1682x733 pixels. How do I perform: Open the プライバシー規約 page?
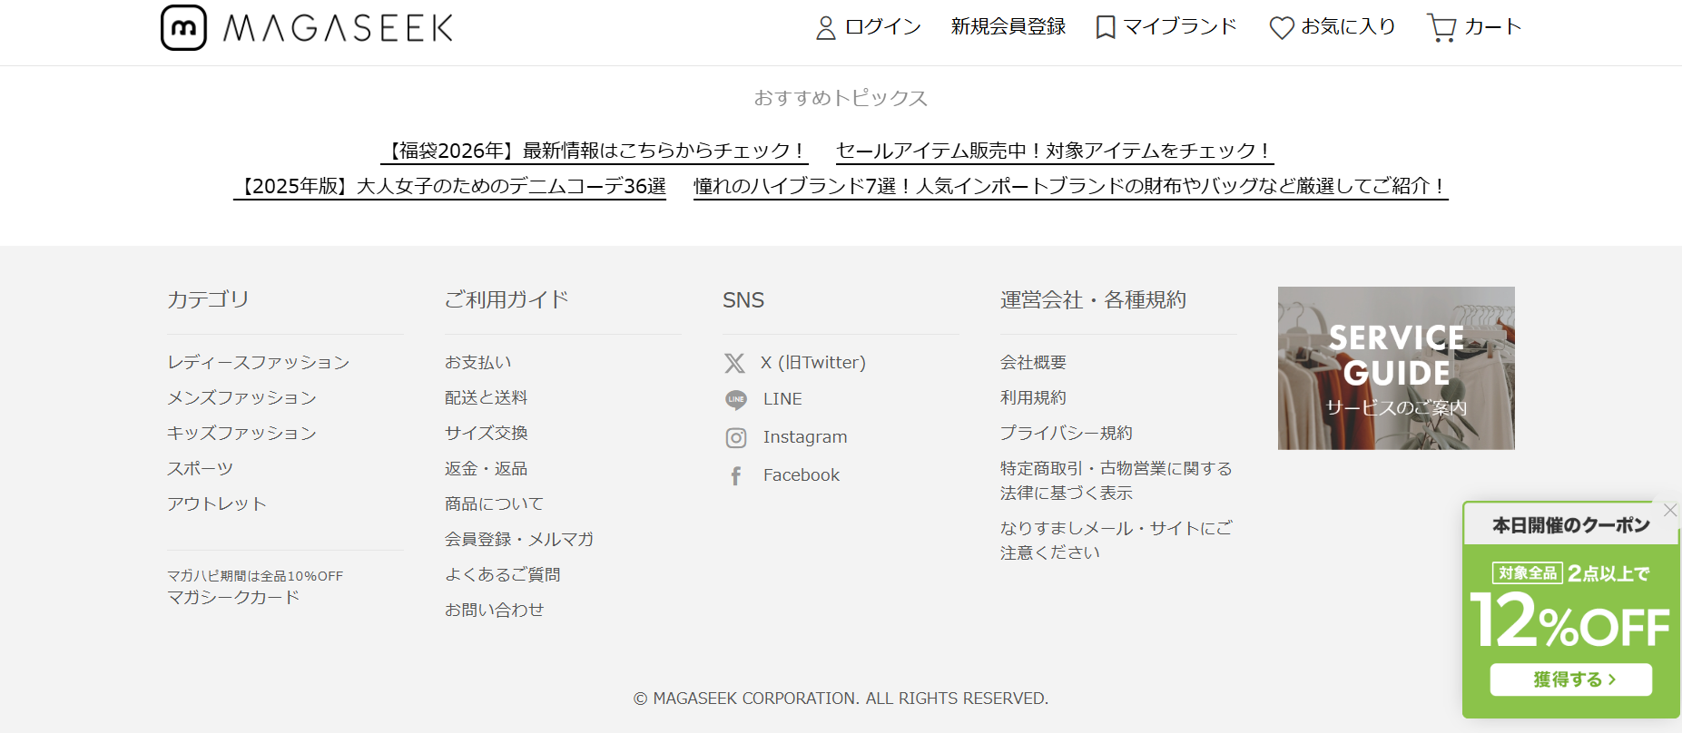[x=1066, y=433]
